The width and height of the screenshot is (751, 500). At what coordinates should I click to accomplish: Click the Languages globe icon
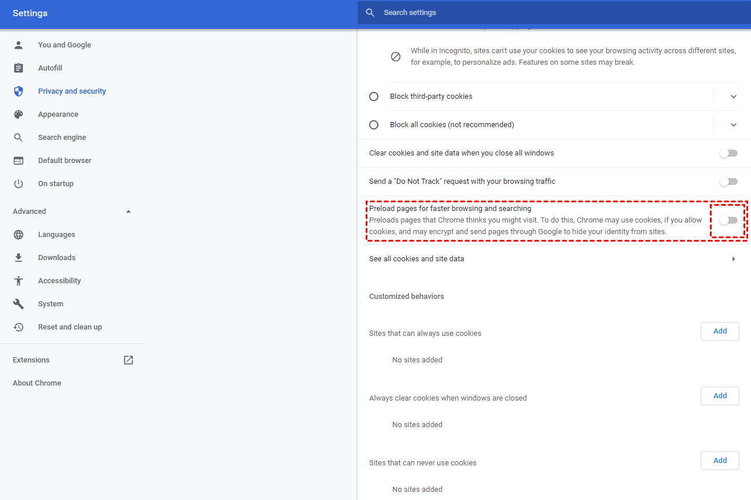coord(19,235)
